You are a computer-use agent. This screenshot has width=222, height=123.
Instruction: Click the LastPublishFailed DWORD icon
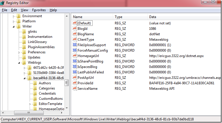pos(75,72)
